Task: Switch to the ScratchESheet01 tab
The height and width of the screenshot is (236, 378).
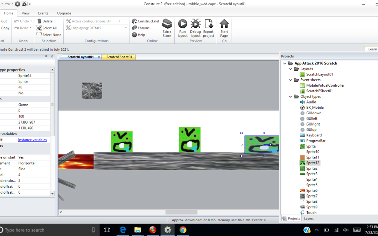Action: pos(119,57)
